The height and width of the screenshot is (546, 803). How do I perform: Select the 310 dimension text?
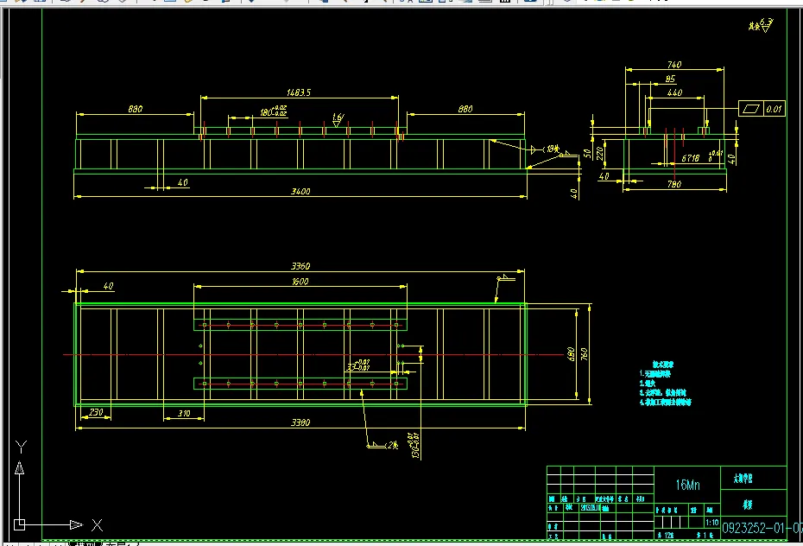coord(184,413)
